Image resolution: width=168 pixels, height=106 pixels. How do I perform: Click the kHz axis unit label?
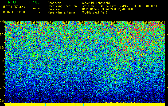pyautogui.click(x=2, y=21)
